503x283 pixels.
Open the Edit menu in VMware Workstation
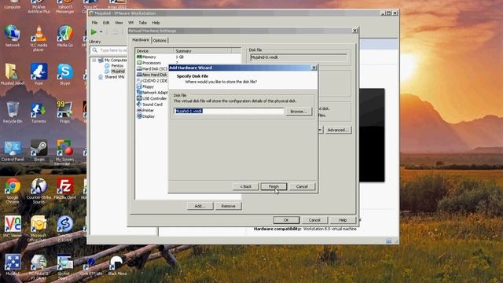(x=106, y=23)
